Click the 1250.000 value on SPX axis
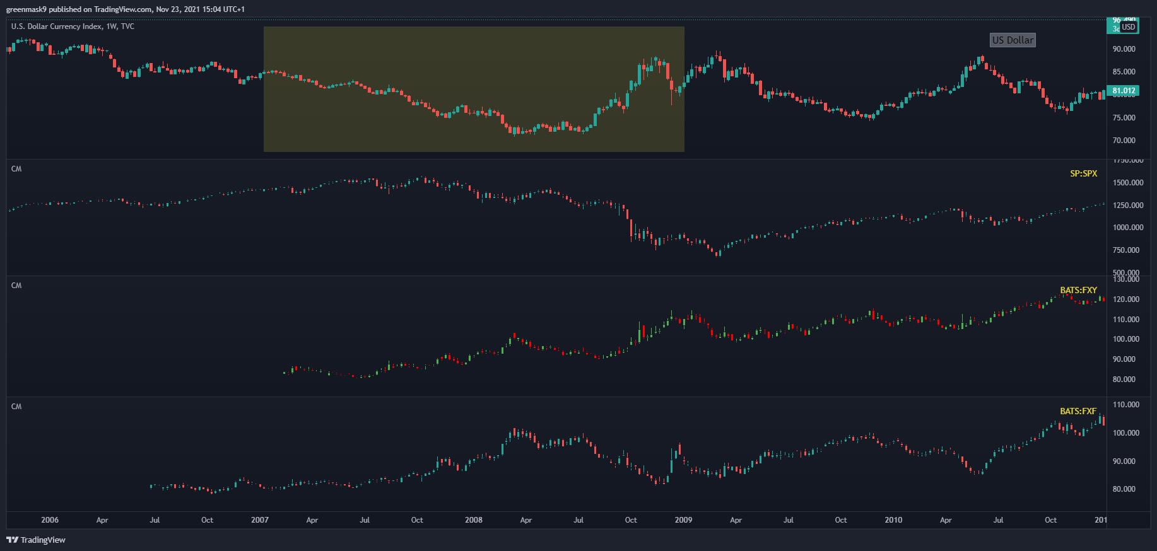The height and width of the screenshot is (551, 1157). tap(1129, 206)
